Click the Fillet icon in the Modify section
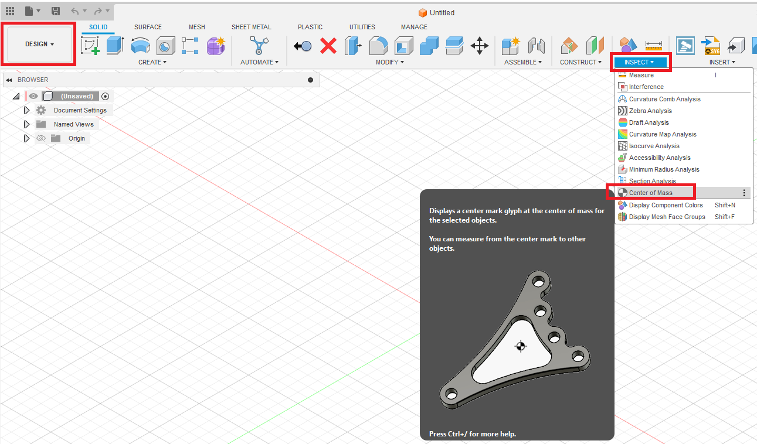Viewport: 757px width, 444px height. [379, 46]
